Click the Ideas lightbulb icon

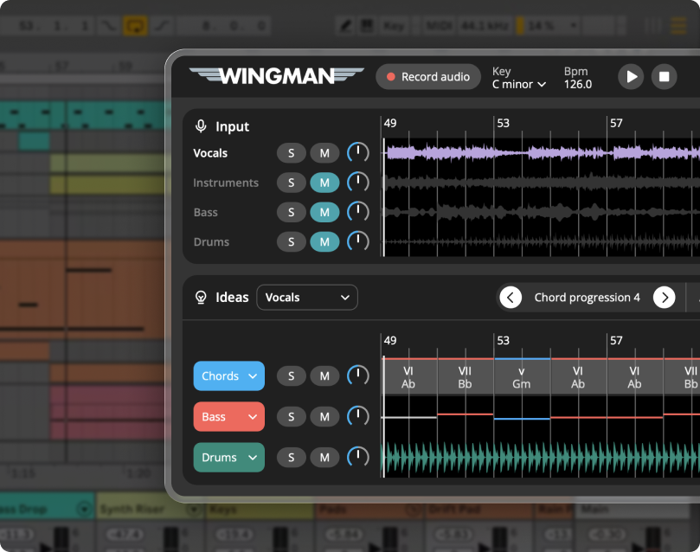point(201,297)
